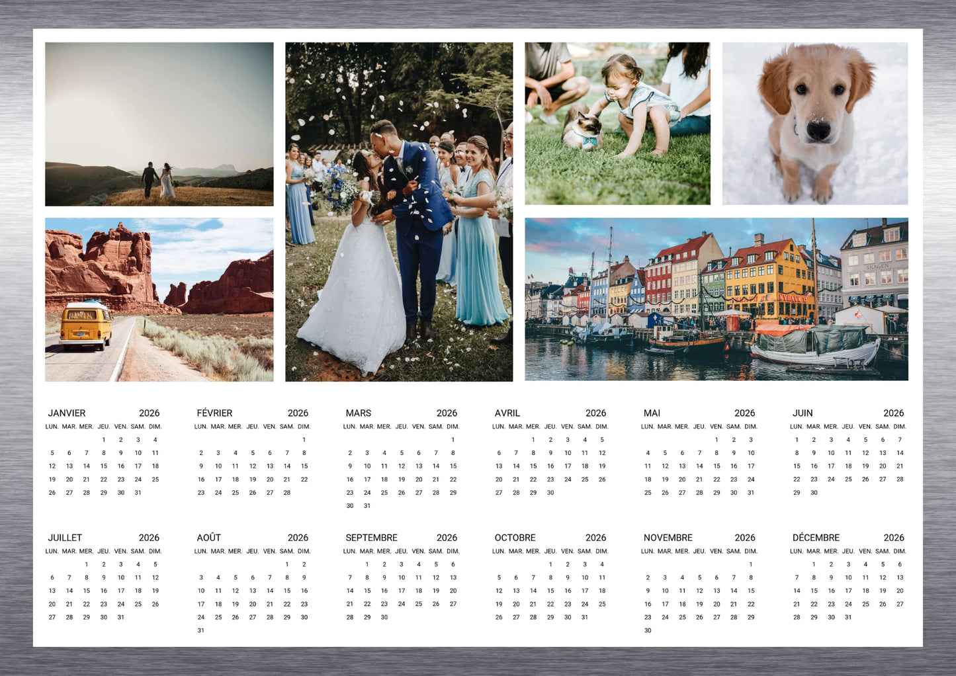Screen dimensions: 956x676
Task: Open the golden puppy in snow photo
Action: [x=814, y=124]
